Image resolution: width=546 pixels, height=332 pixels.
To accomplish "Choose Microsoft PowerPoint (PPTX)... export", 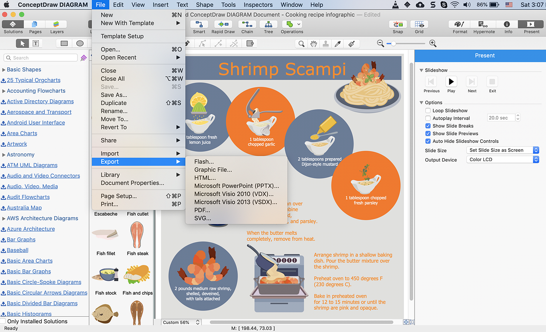I will click(237, 186).
